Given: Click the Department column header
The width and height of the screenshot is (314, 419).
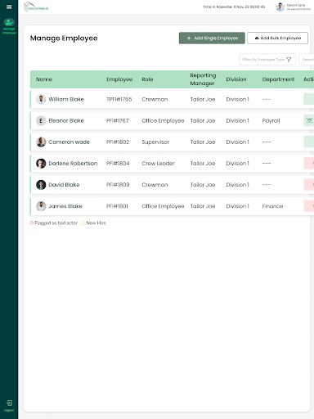Looking at the screenshot, I should [x=278, y=79].
